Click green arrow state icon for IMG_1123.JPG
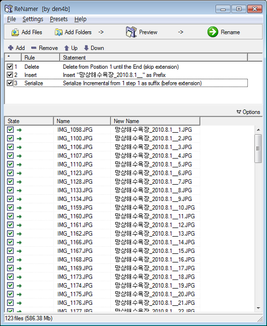Image resolution: width=267 pixels, height=326 pixels. 19,174
